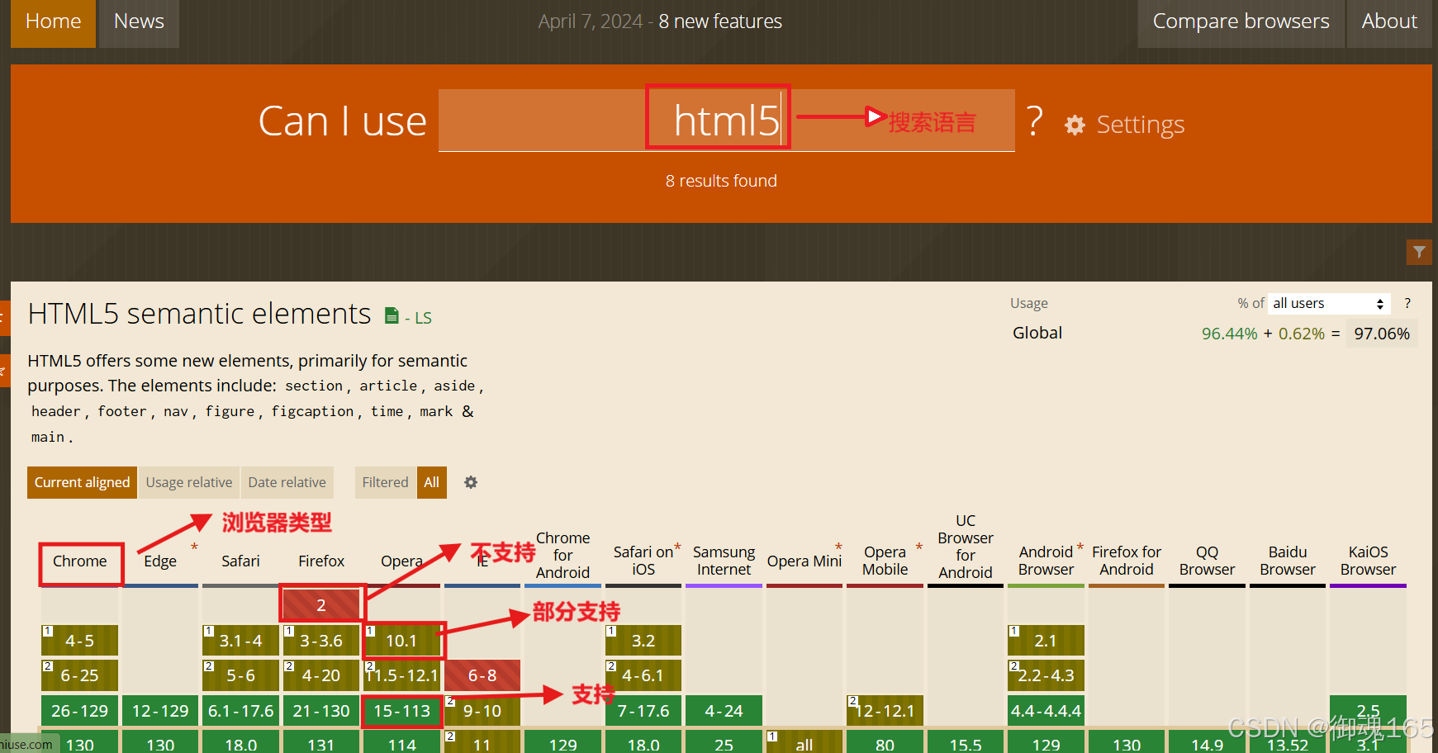Click the KaiOS Browser column header
Image resolution: width=1438 pixels, height=753 pixels.
[x=1368, y=561]
